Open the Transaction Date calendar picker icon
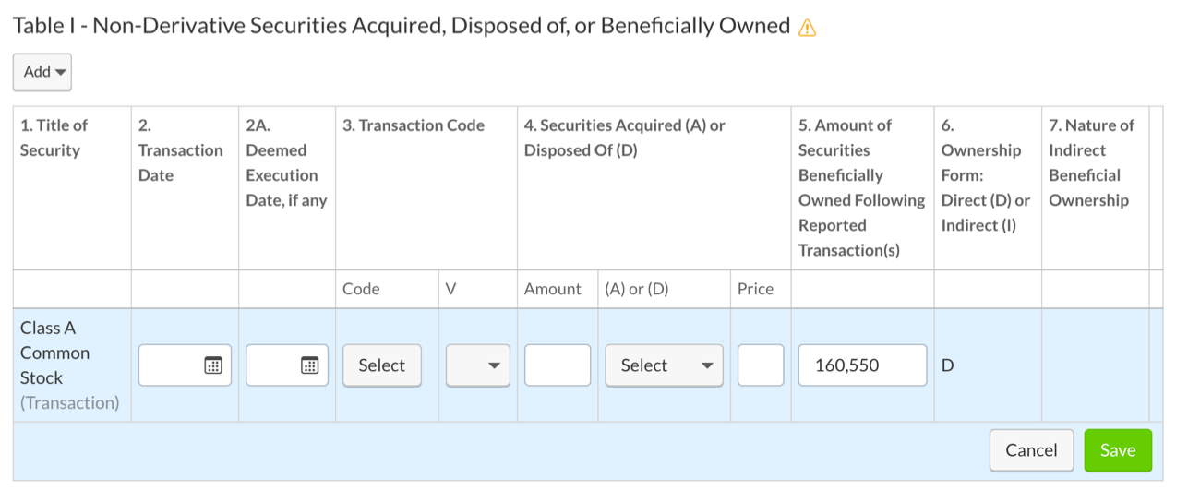The image size is (1200, 502). tap(212, 365)
